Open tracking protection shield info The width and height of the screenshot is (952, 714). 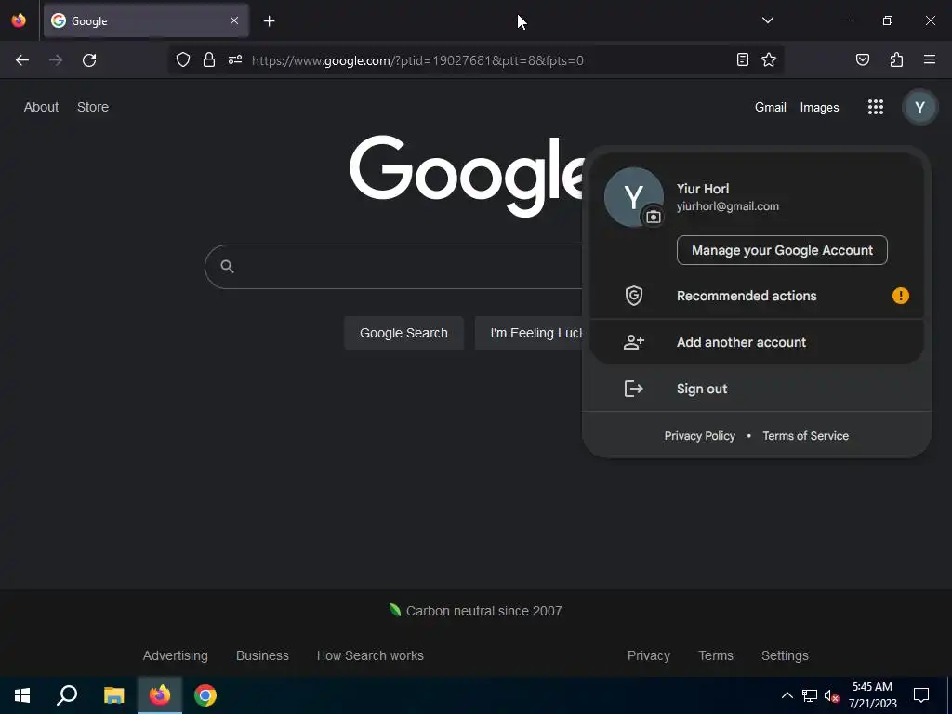coord(183,60)
